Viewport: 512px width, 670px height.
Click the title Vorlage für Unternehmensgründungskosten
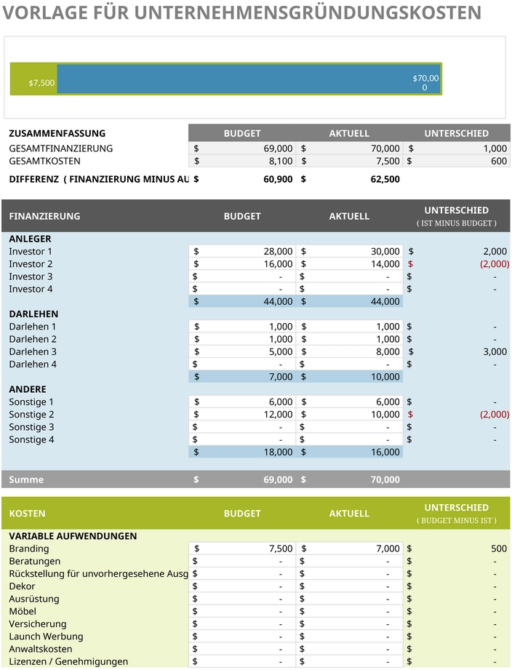coord(241,12)
